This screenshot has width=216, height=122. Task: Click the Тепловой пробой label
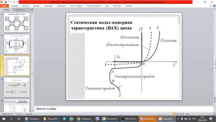100,88
